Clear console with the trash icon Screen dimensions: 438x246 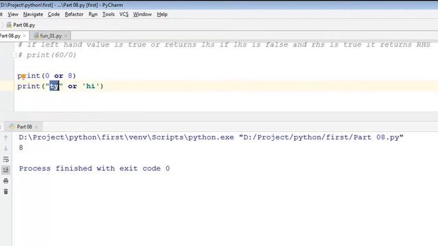6,191
